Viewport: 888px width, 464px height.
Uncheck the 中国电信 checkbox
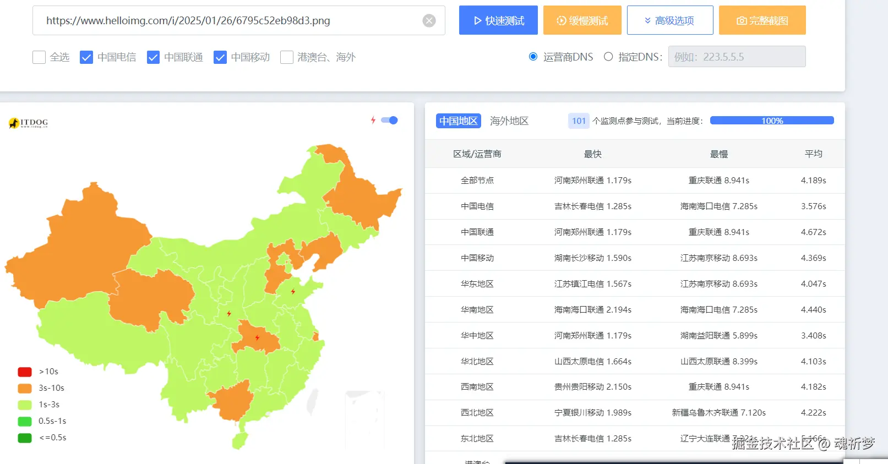click(x=86, y=57)
